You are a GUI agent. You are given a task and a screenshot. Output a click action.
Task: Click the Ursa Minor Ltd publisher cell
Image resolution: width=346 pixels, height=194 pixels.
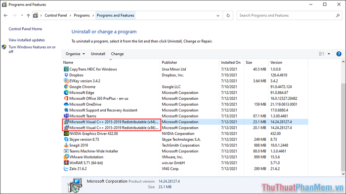[174, 69]
